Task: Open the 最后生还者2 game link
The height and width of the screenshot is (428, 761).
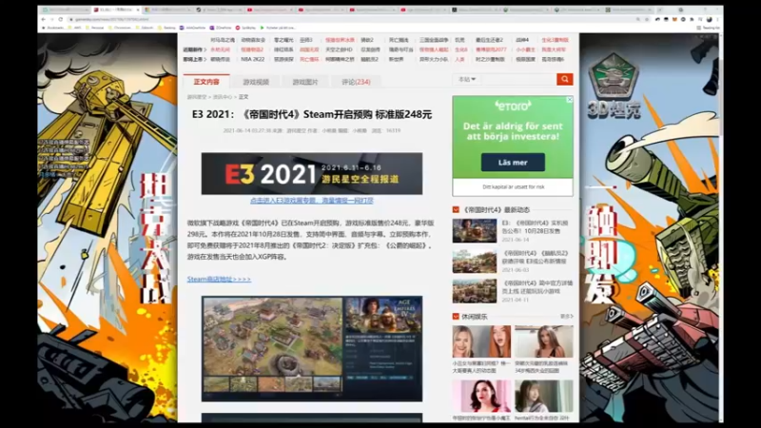Action: 489,40
